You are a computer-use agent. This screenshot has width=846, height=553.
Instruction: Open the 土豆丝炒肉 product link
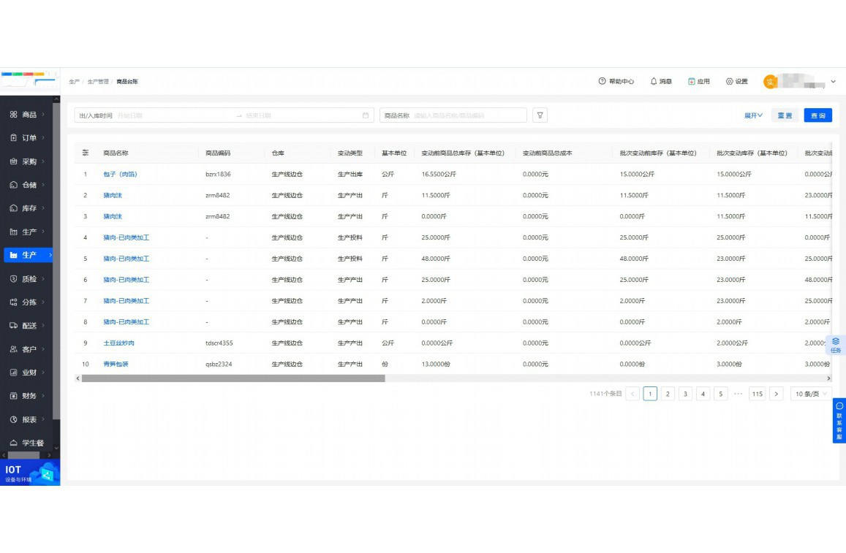tap(118, 343)
